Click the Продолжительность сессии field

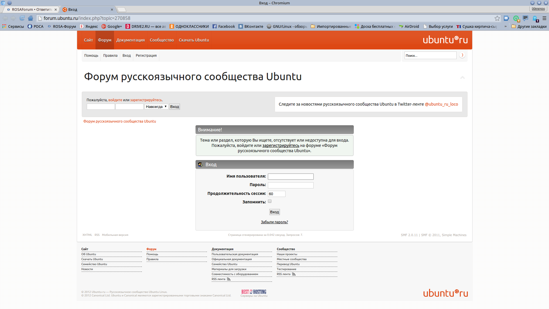(276, 194)
